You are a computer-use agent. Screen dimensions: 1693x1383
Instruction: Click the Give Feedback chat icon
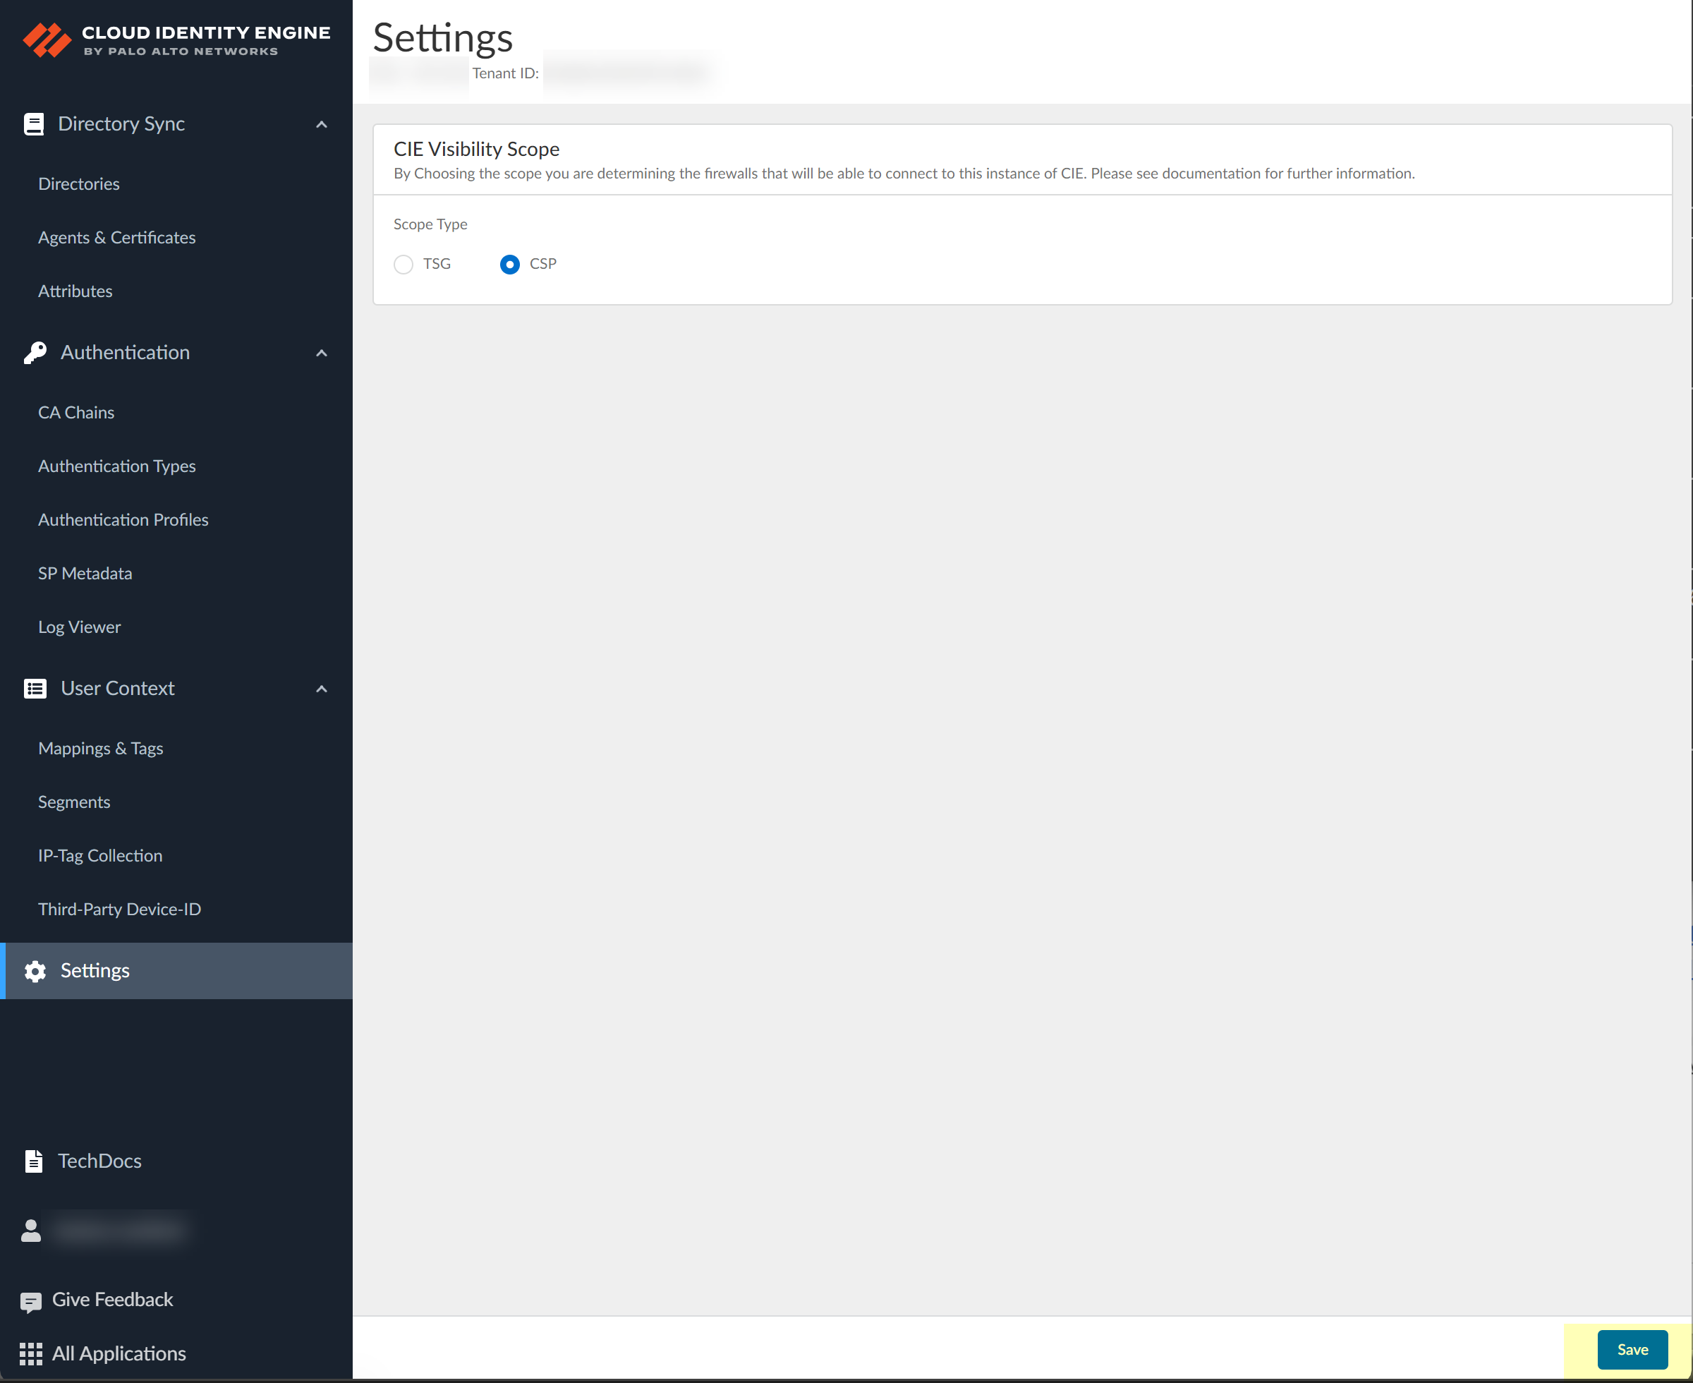[31, 1301]
